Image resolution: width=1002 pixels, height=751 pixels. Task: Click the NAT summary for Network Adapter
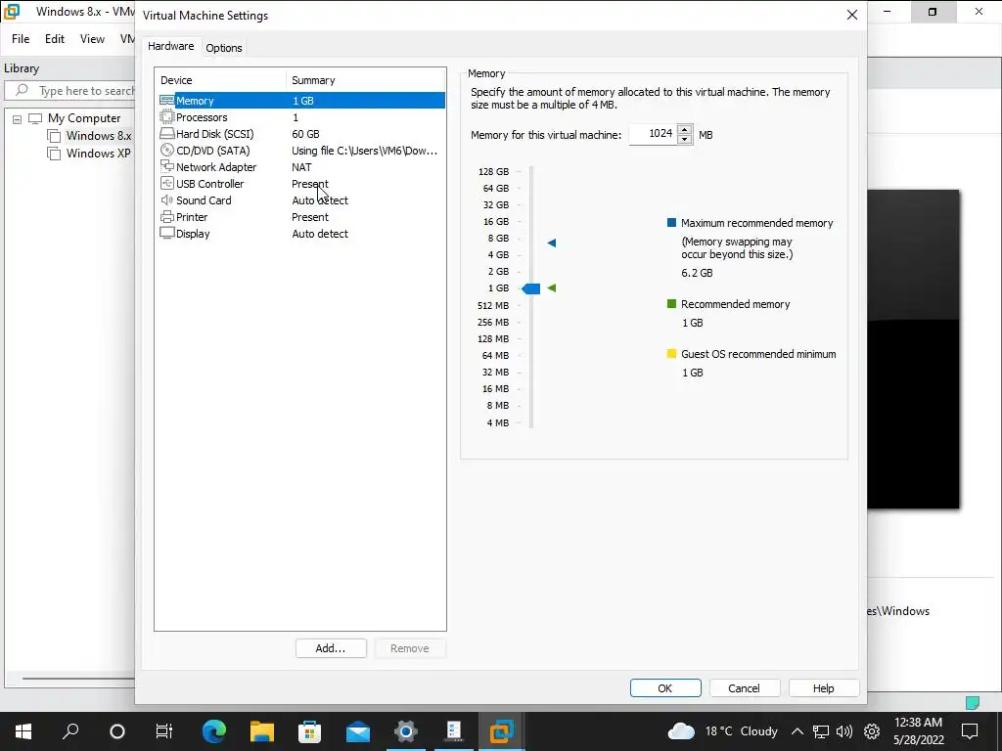pos(301,166)
